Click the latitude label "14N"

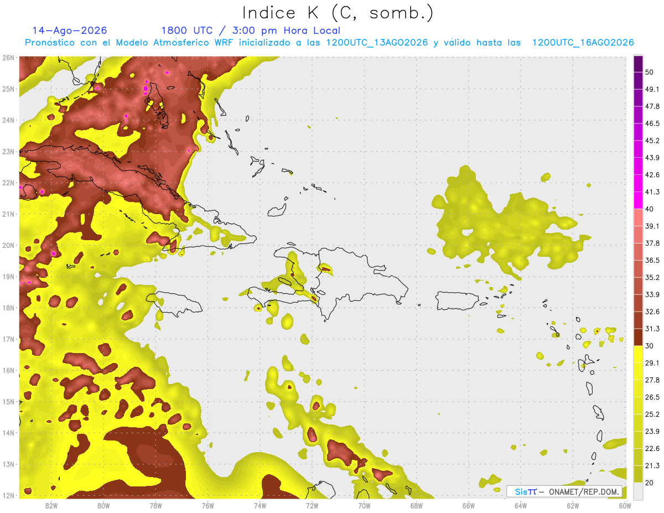8,433
